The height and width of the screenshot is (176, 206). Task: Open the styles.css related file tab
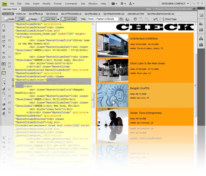pyautogui.click(x=21, y=14)
